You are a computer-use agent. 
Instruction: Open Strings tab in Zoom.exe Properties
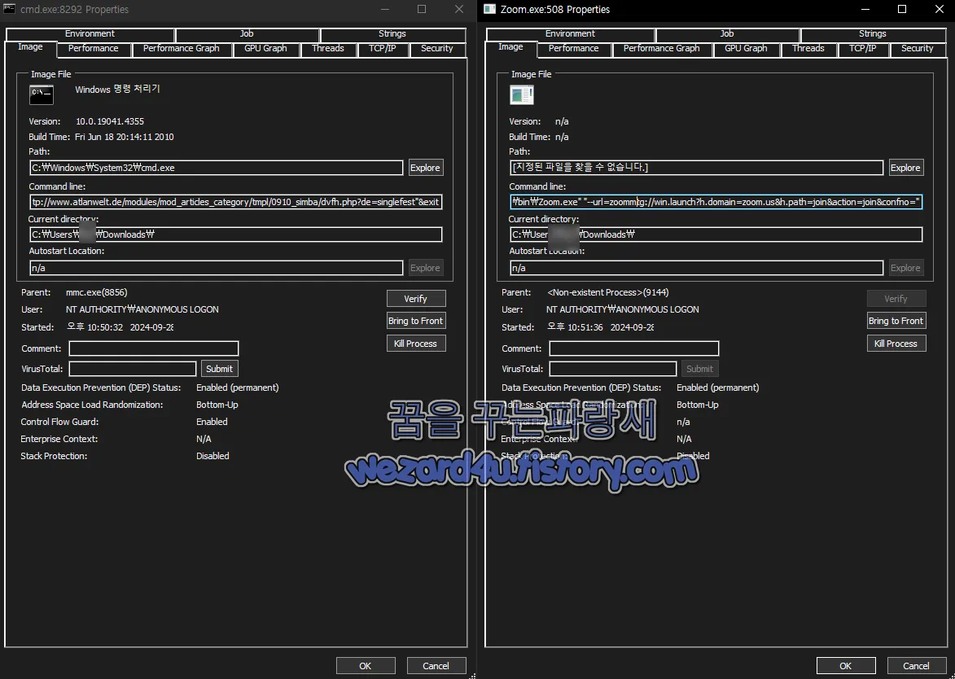[873, 34]
